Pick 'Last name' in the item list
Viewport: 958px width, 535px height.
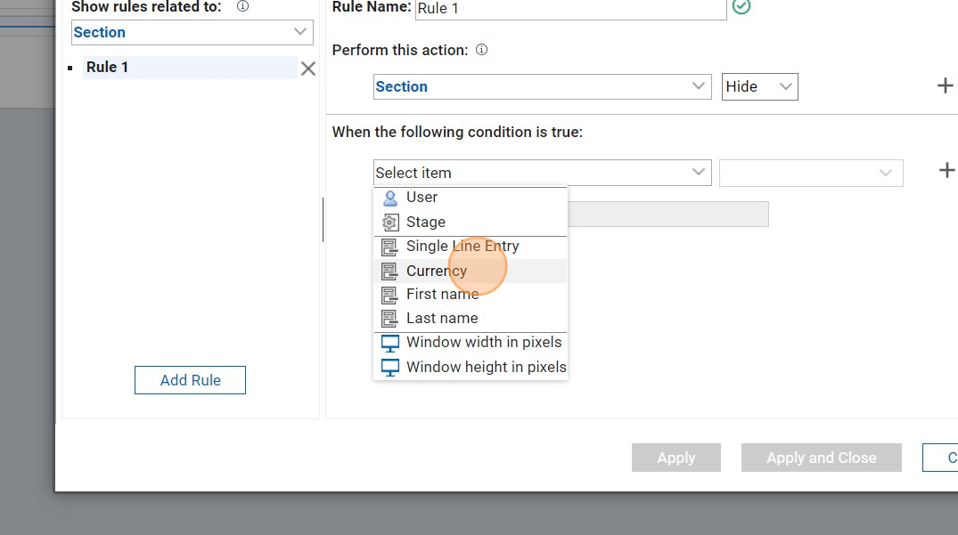pyautogui.click(x=442, y=319)
